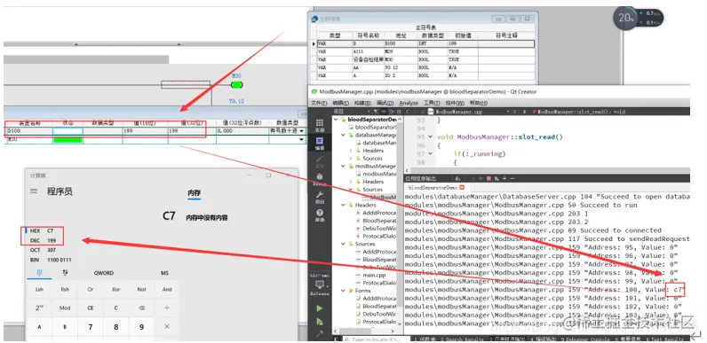Select main.cpp in project tree
707x343 pixels.
point(373,275)
